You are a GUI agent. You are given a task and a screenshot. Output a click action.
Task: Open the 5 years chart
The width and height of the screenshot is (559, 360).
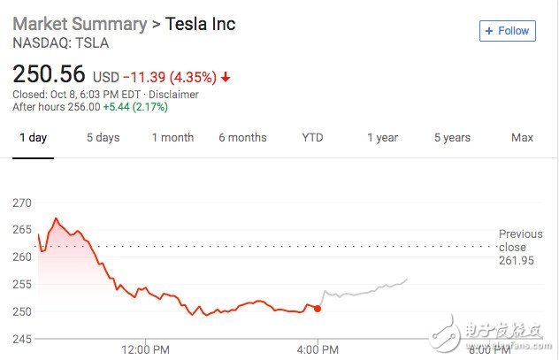[452, 138]
